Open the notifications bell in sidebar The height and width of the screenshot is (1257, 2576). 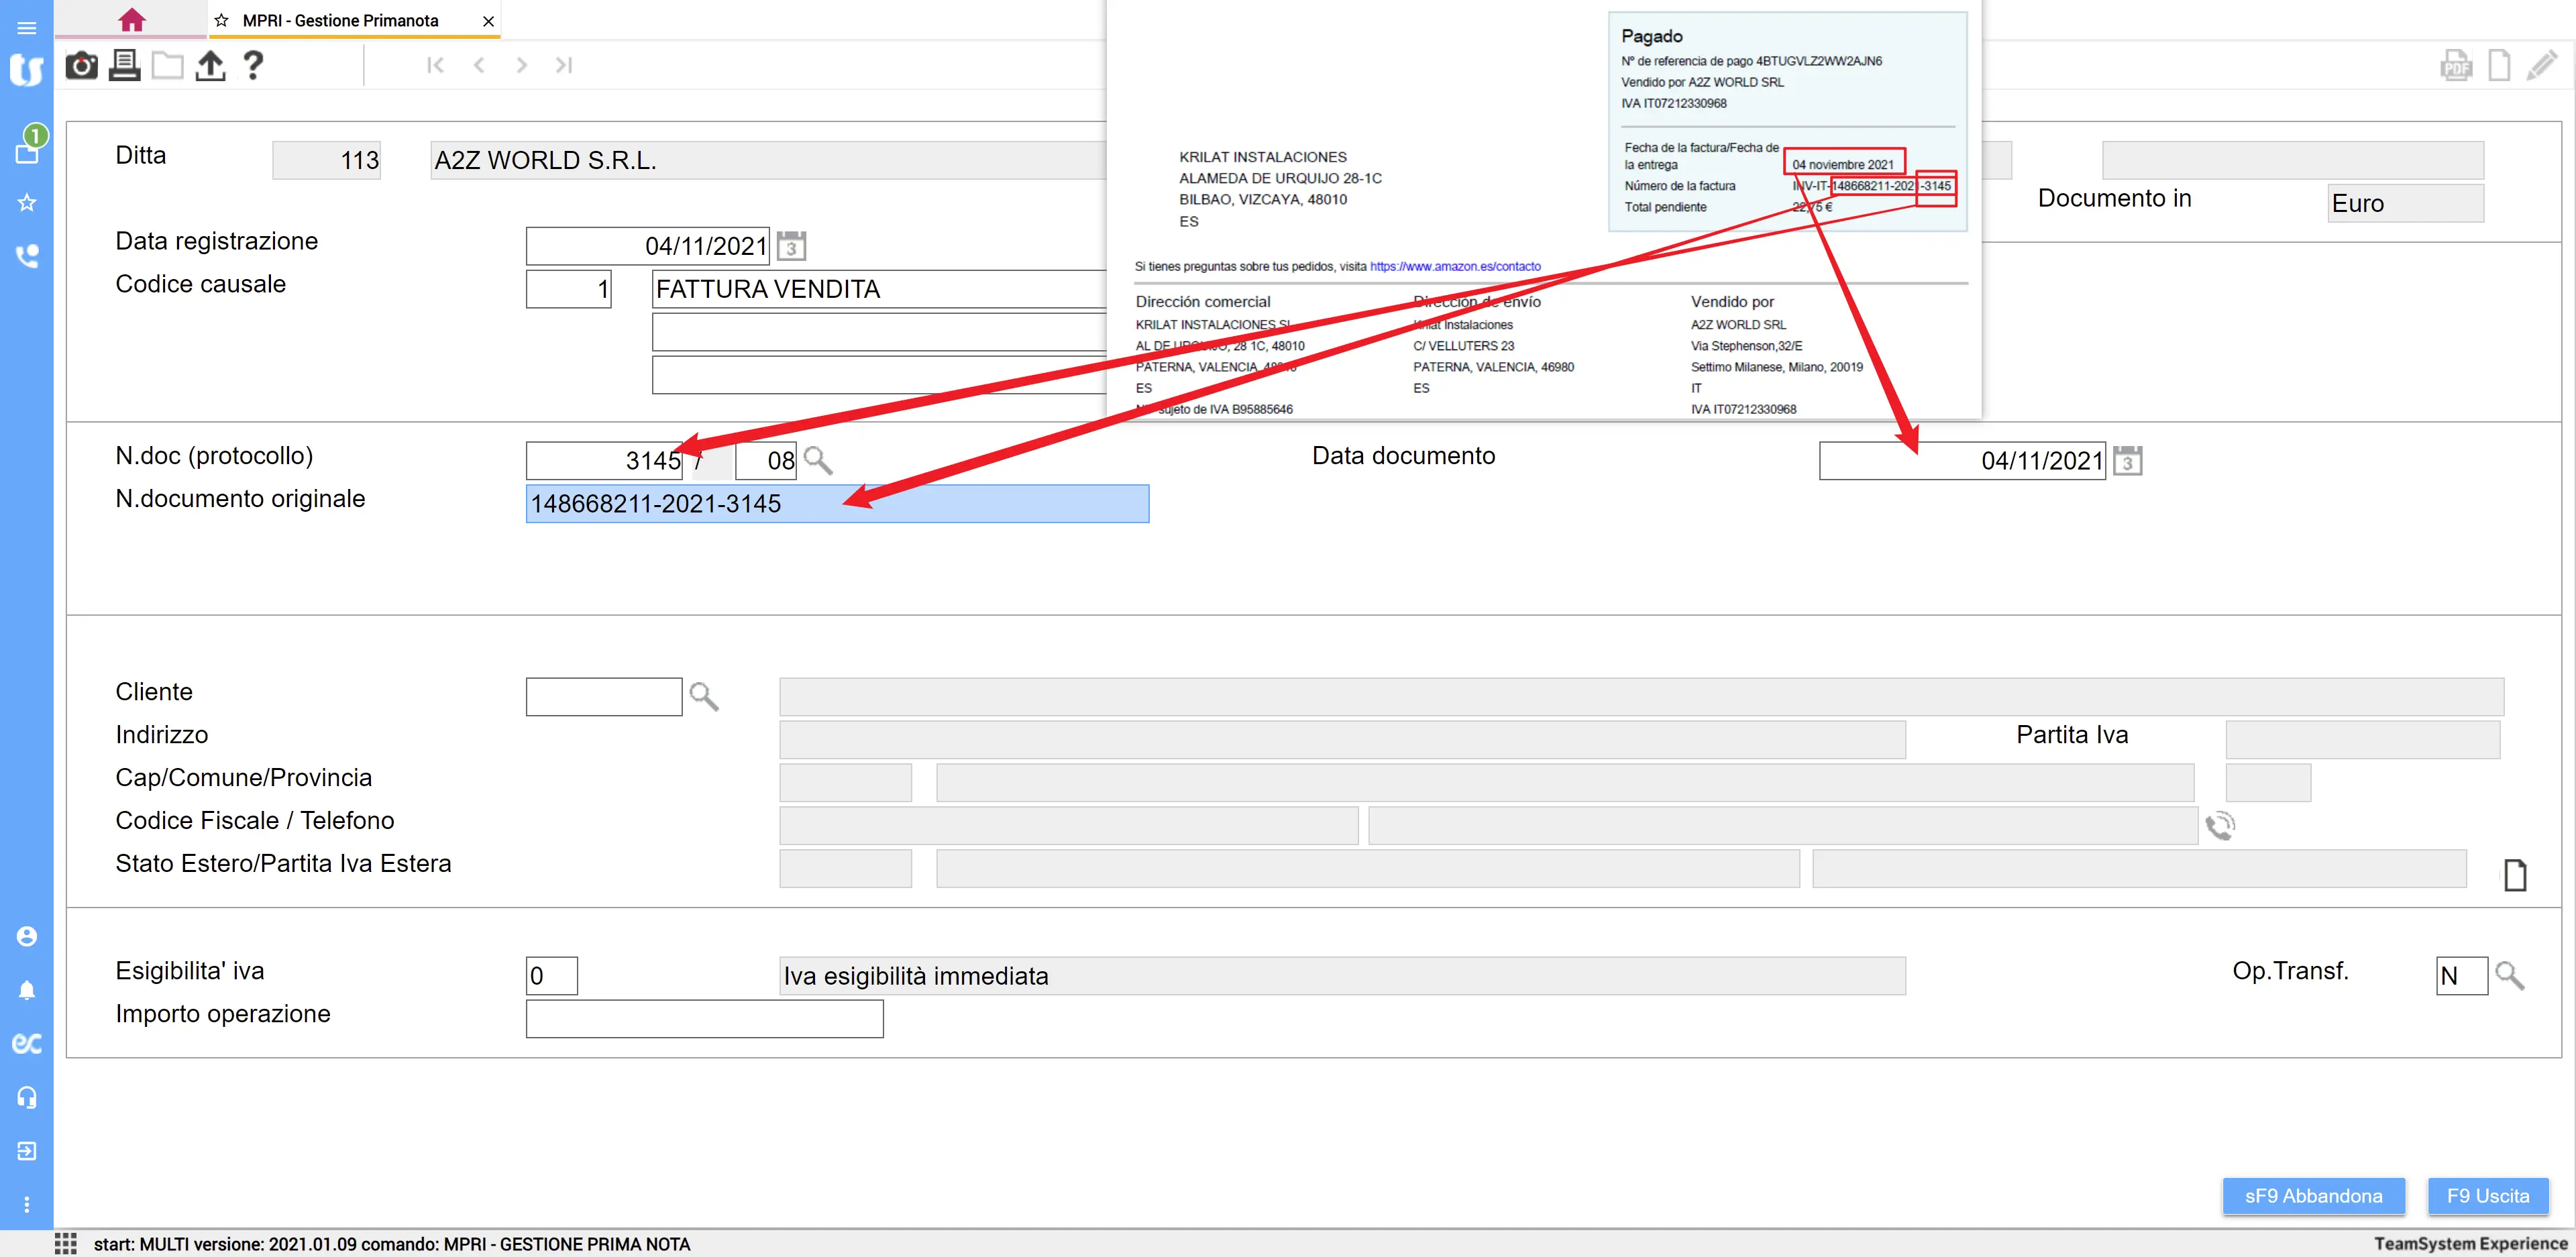coord(27,990)
